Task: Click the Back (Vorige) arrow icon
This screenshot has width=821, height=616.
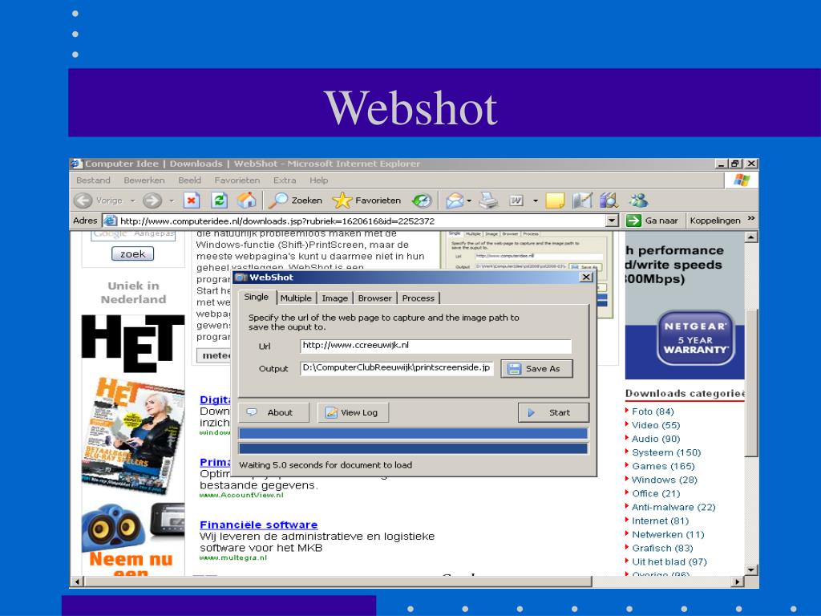Action: click(x=83, y=200)
